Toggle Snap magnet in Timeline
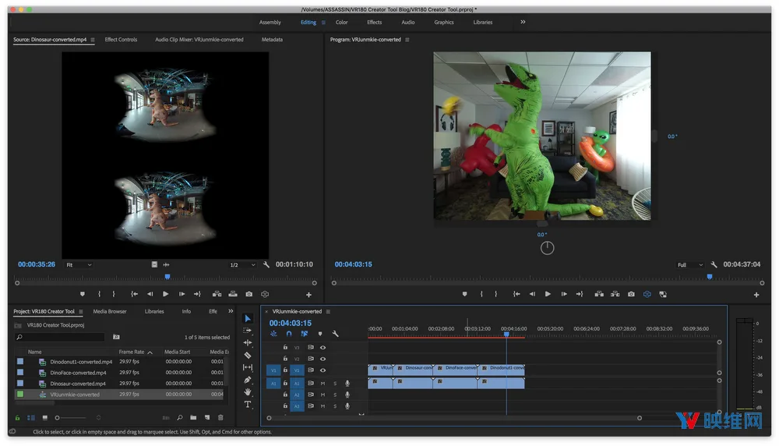 pyautogui.click(x=289, y=334)
